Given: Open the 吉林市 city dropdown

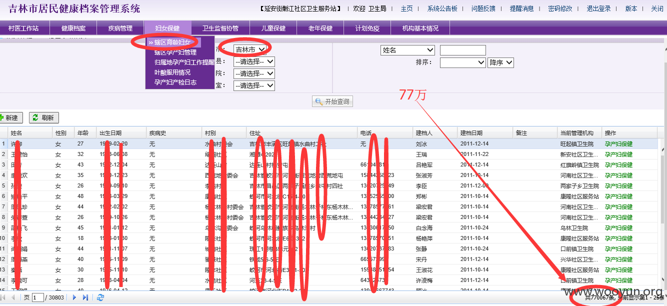Looking at the screenshot, I should coord(250,49).
